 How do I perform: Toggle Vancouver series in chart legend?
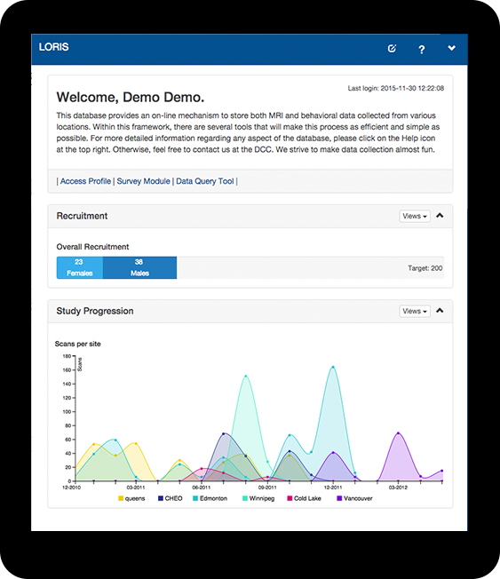355,498
